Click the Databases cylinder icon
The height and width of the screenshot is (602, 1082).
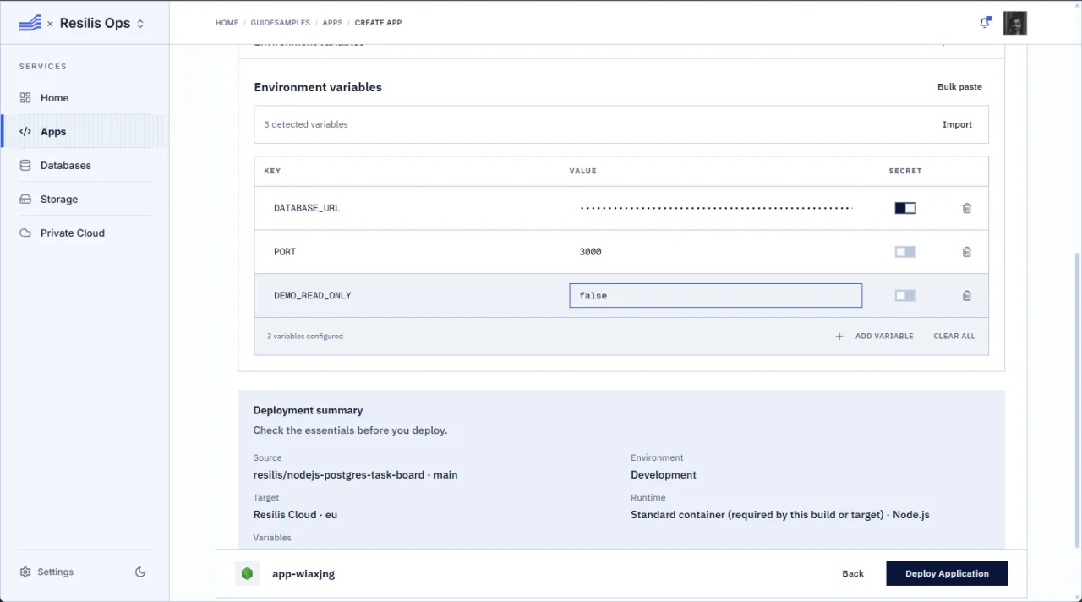25,166
